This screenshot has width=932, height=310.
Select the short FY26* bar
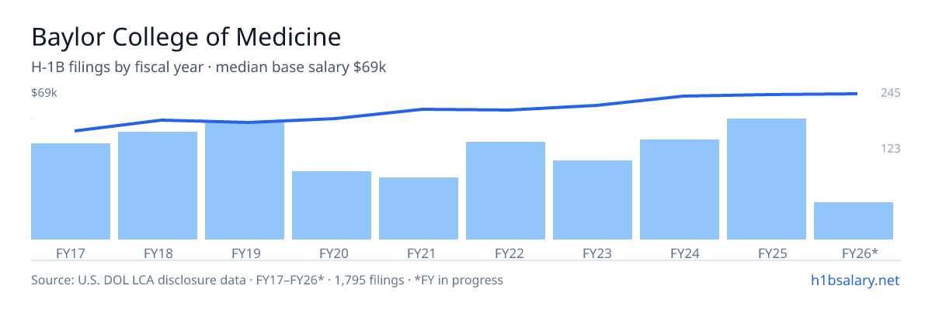854,221
